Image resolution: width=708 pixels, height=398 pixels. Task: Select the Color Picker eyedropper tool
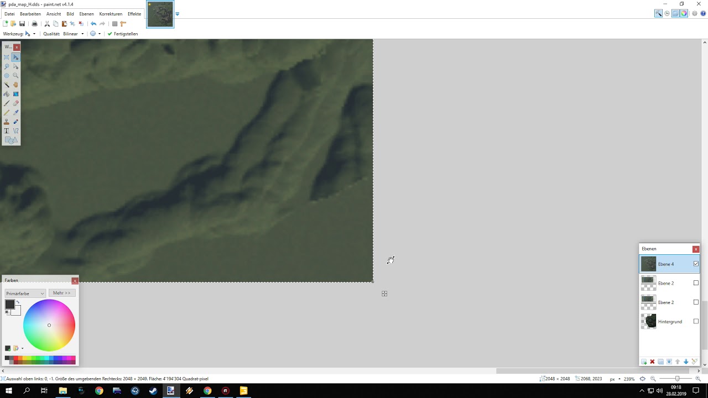point(15,112)
